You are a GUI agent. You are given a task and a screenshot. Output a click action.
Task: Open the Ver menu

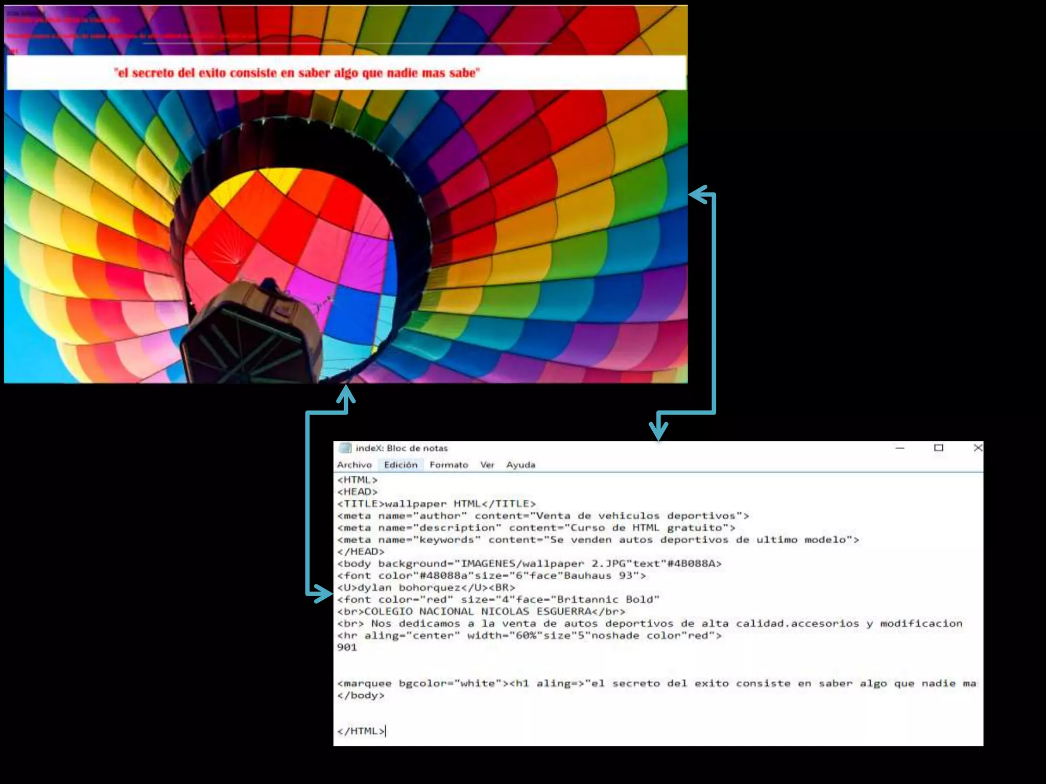coord(487,464)
